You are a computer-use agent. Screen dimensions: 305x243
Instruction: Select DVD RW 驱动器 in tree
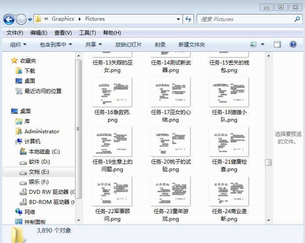[52, 192]
